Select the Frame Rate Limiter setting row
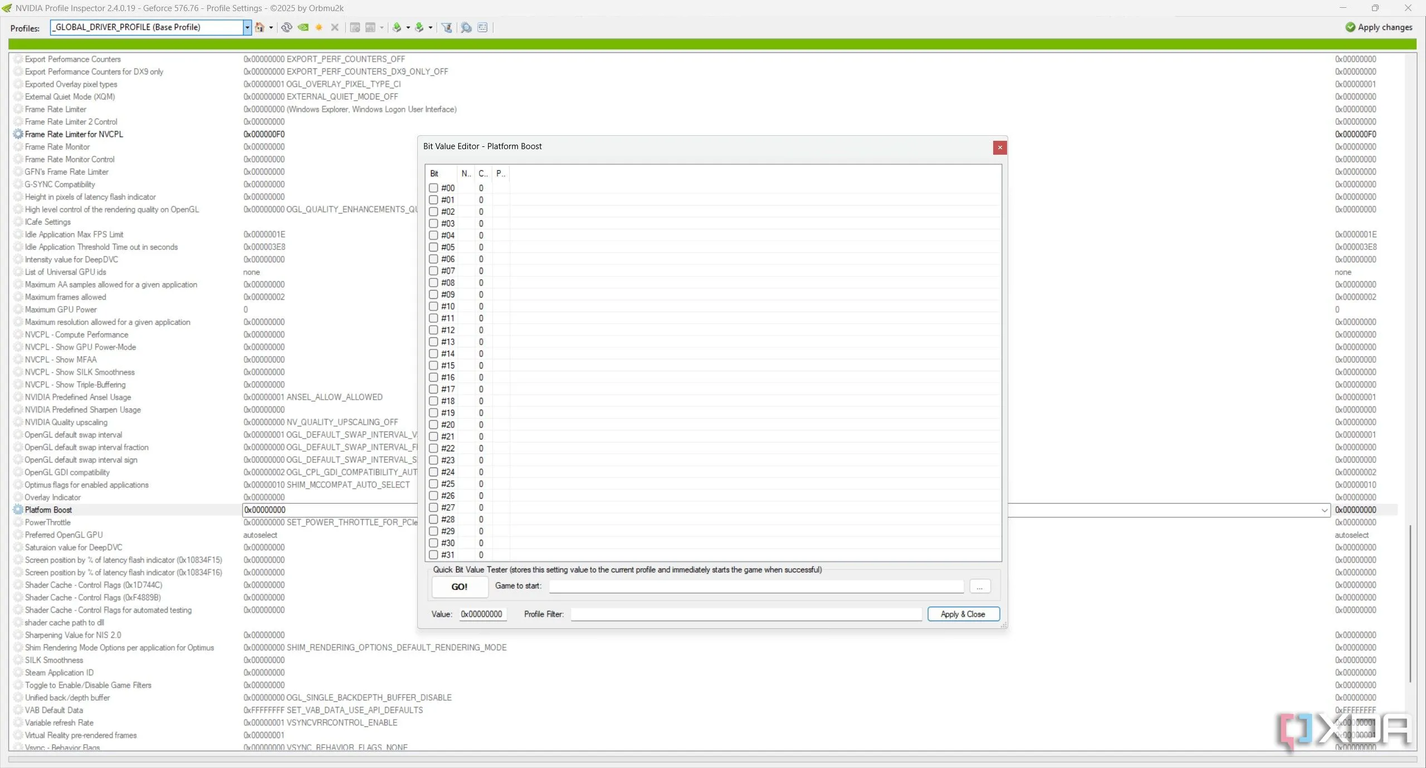This screenshot has width=1426, height=768. [56, 109]
